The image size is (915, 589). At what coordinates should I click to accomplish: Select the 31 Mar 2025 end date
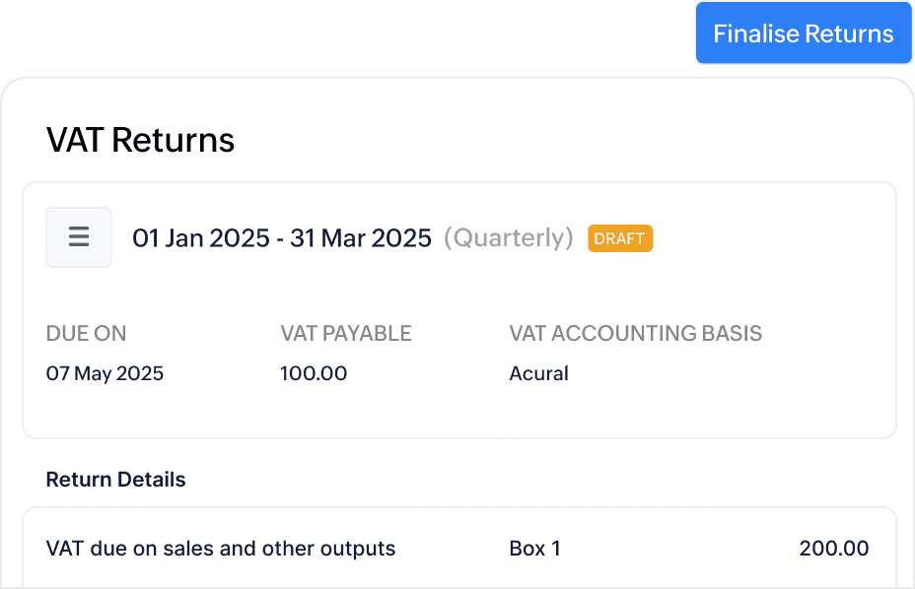[361, 237]
